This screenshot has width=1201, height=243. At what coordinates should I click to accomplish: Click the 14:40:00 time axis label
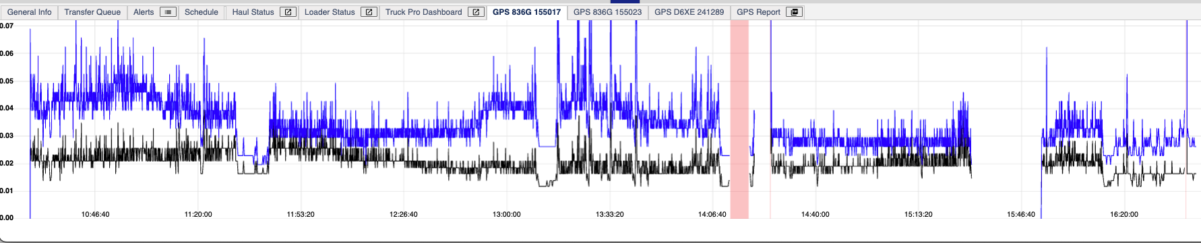click(815, 214)
